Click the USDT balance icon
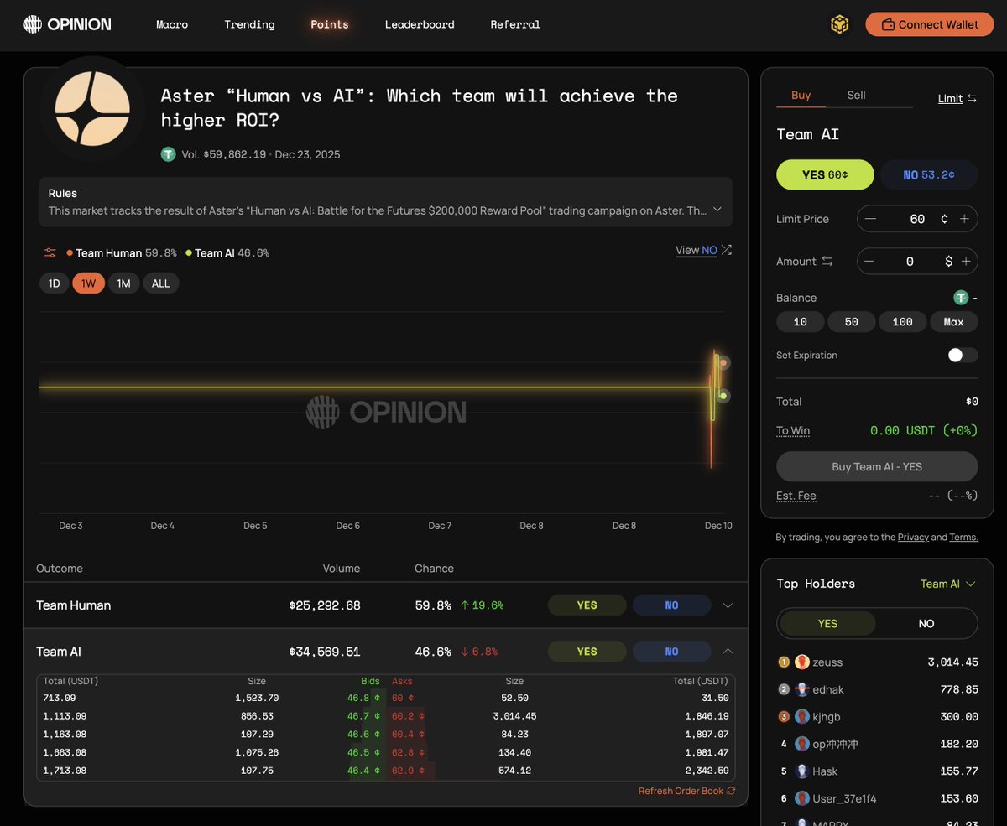 pos(961,298)
